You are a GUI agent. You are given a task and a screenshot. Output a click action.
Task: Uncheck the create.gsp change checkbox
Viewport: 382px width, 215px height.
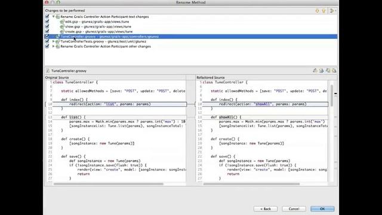(47, 31)
